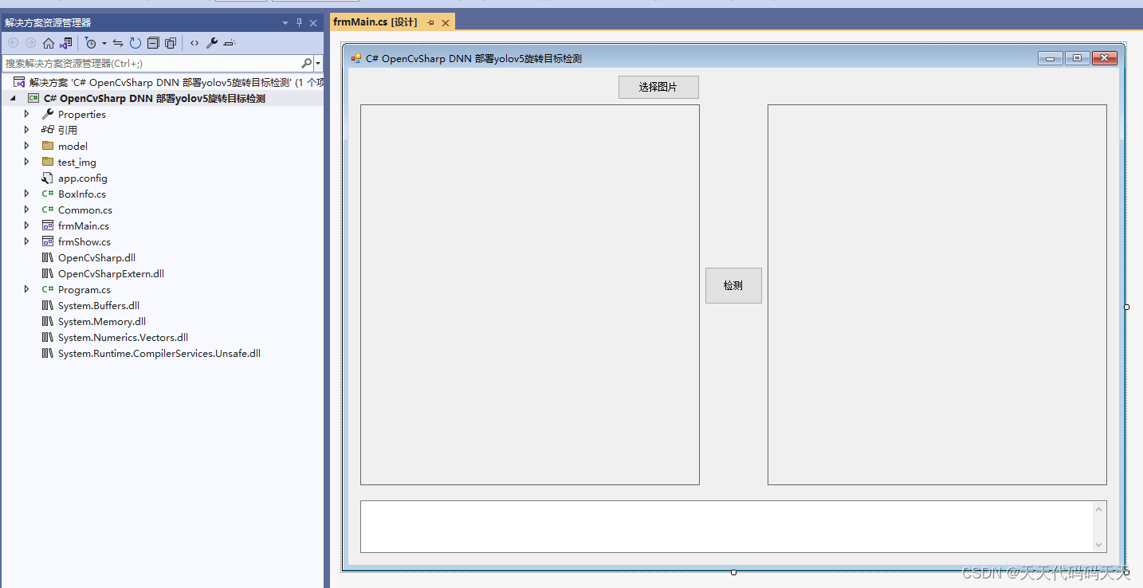Select OpenCvSharp.dll in the tree
This screenshot has width=1143, height=588.
pyautogui.click(x=96, y=257)
